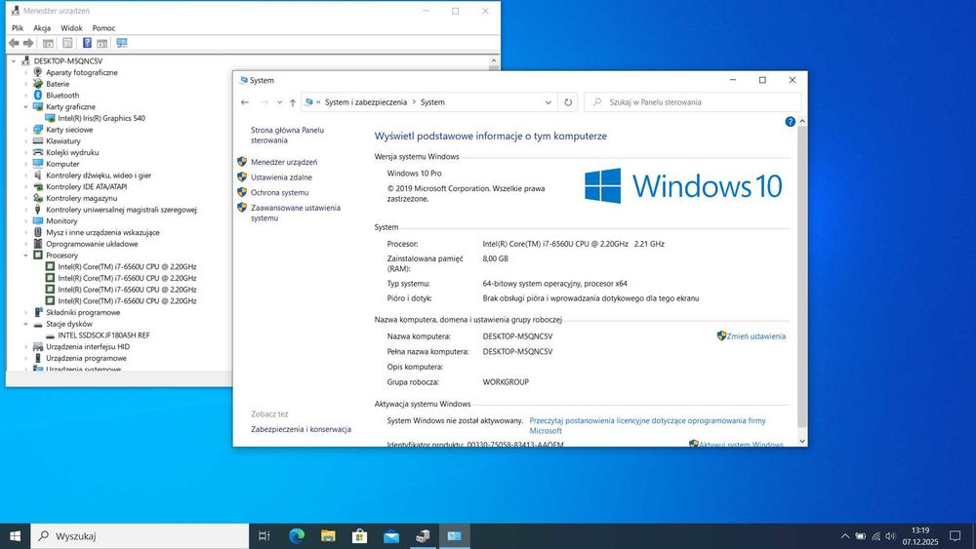Collapse the Stacje dysków category
The width and height of the screenshot is (976, 549).
25,324
